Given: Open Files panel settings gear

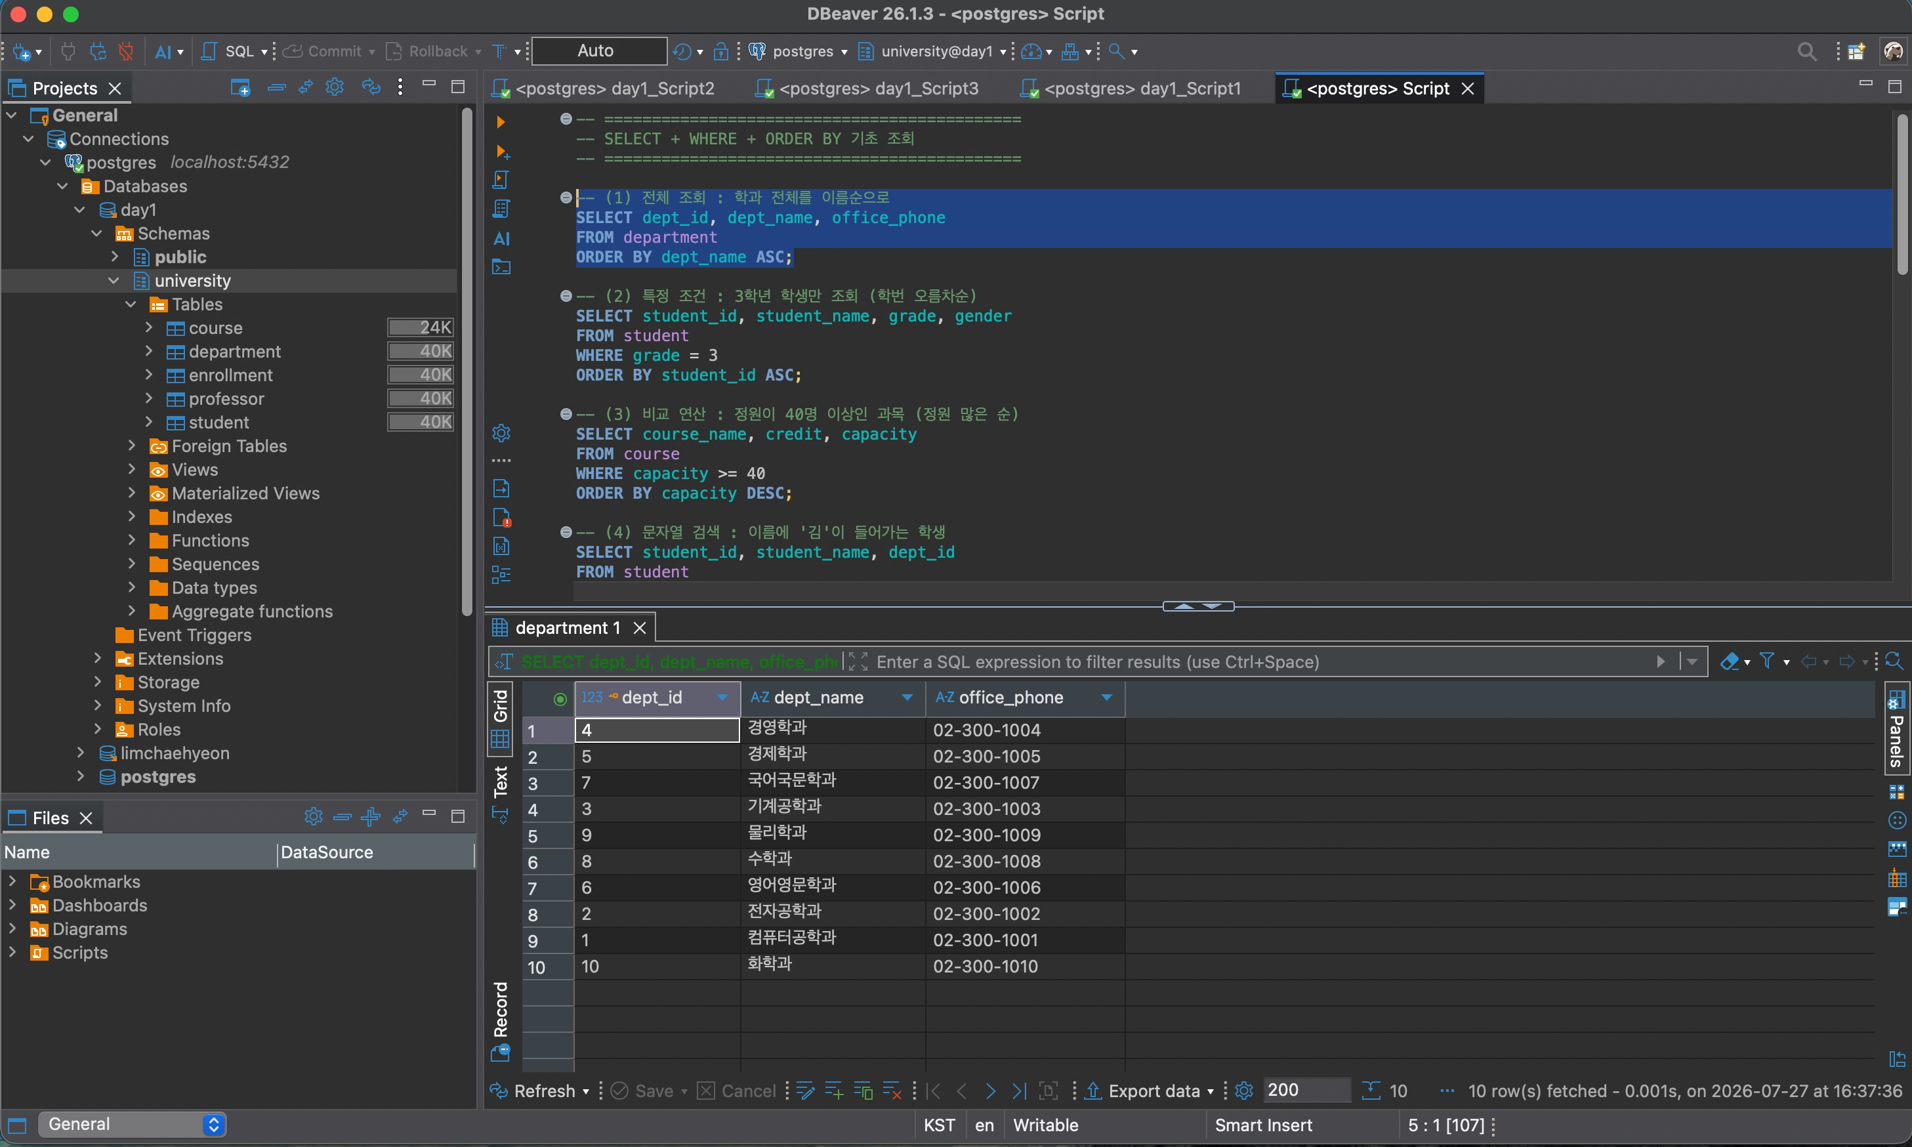Looking at the screenshot, I should (x=313, y=817).
